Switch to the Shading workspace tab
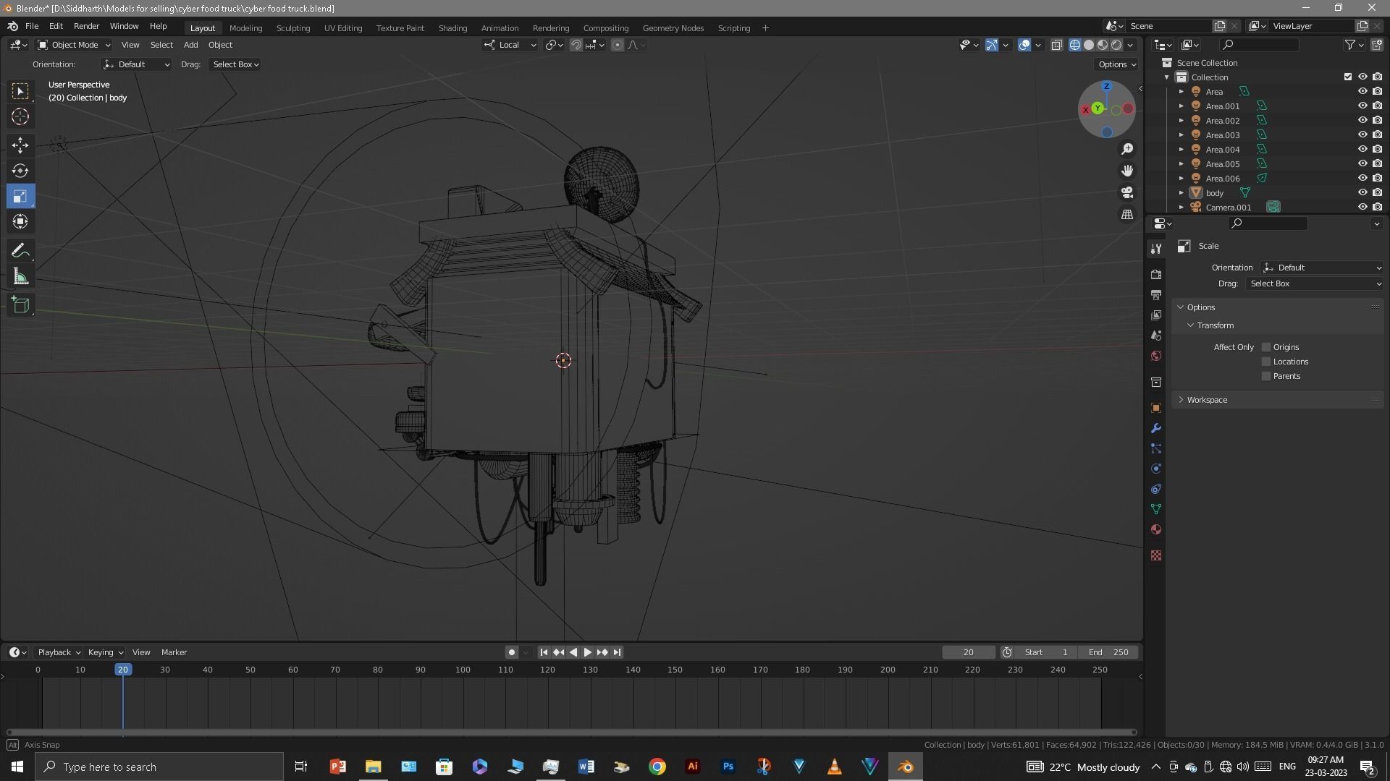This screenshot has height=781, width=1390. pyautogui.click(x=452, y=28)
